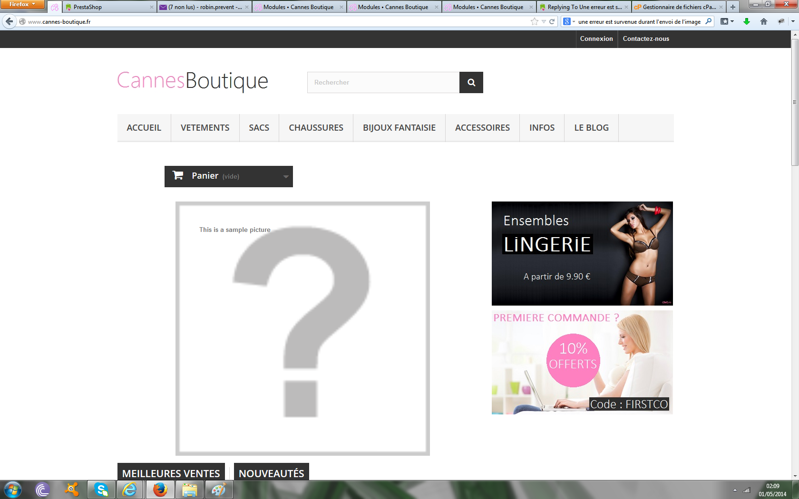
Task: Open Avast icon in taskbar
Action: tap(72, 489)
